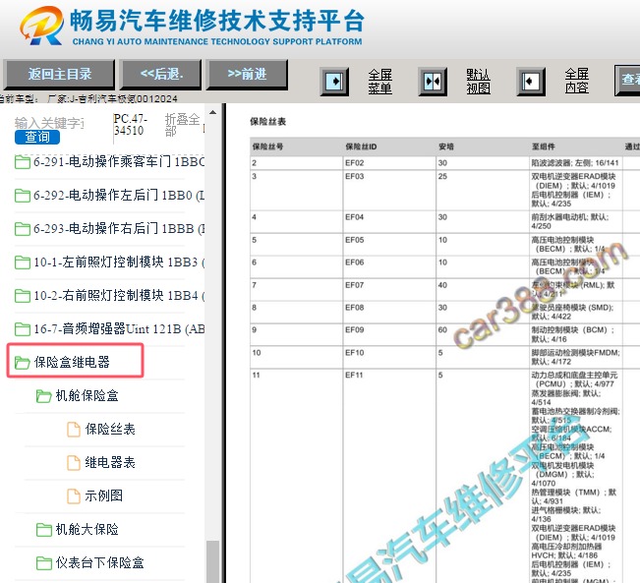
Task: Click amperage 25 cell in EF03 row
Action: point(483,190)
